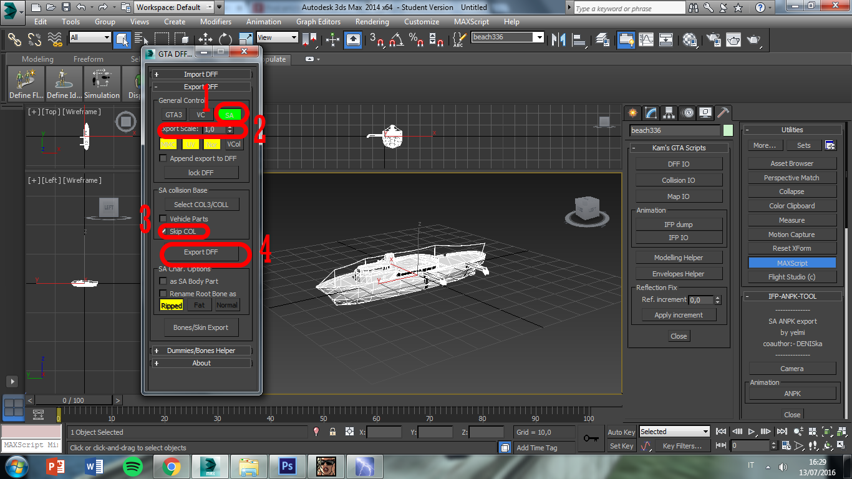Open the Edit menu

(41, 21)
